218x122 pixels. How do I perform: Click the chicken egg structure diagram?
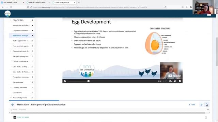[x=160, y=41]
